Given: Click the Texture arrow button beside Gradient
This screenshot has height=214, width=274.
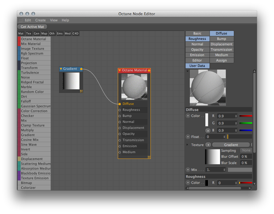Looking at the screenshot, I should 208,145.
